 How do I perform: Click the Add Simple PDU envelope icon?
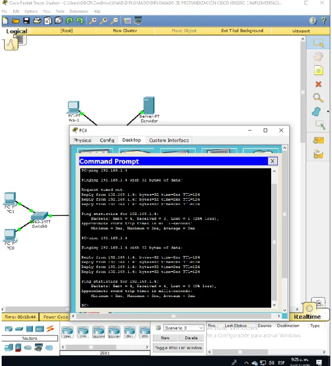[318, 141]
